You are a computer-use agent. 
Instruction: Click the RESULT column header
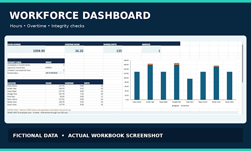pyautogui.click(x=48, y=62)
